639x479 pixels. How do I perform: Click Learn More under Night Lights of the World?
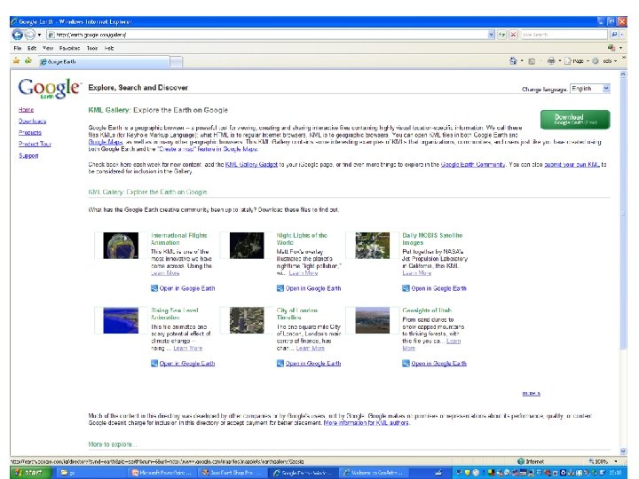[304, 273]
